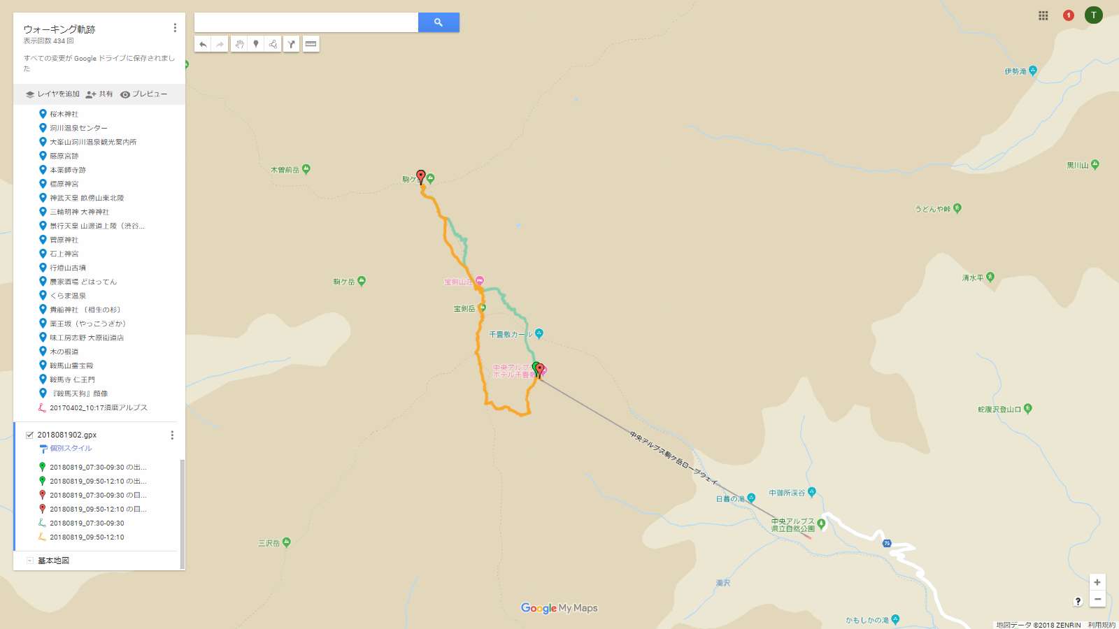Select the hand pan tool
Viewport: 1119px width, 629px height.
(239, 44)
